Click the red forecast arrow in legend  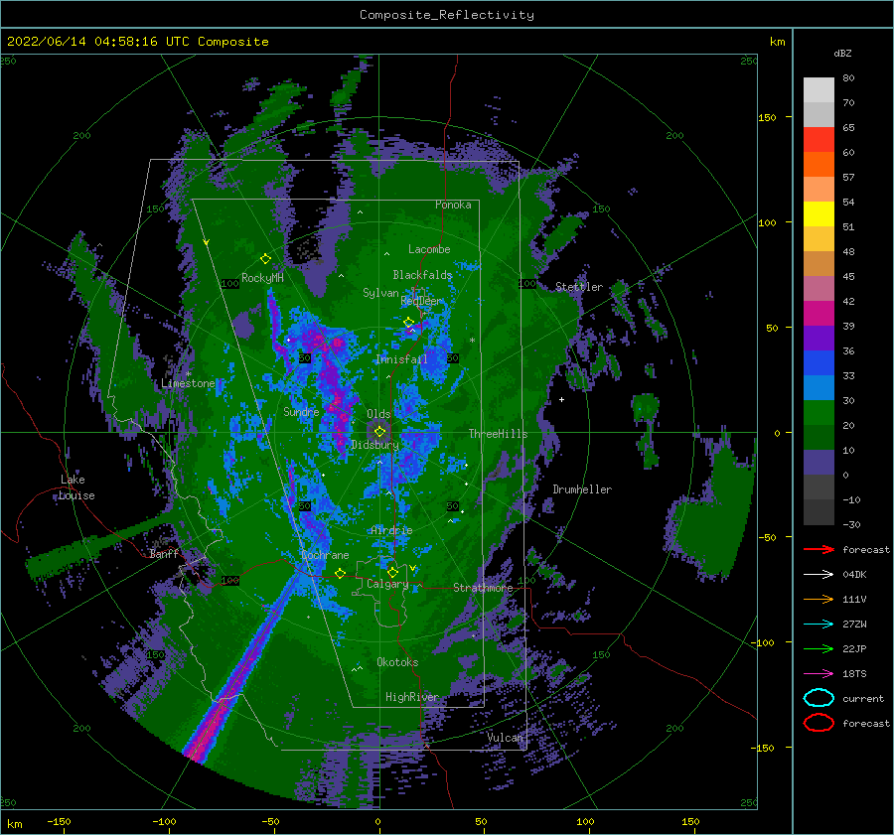[x=819, y=549]
